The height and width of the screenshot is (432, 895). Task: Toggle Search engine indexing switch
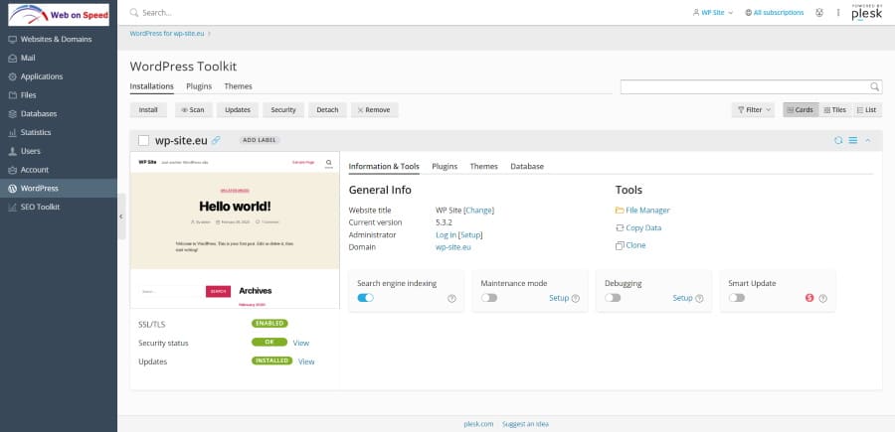365,298
